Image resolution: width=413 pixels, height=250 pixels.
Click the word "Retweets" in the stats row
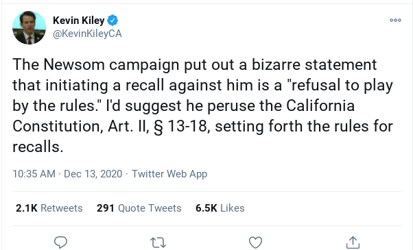coord(61,208)
